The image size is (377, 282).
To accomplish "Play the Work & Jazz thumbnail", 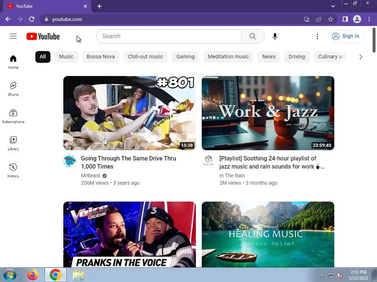I will (x=268, y=113).
